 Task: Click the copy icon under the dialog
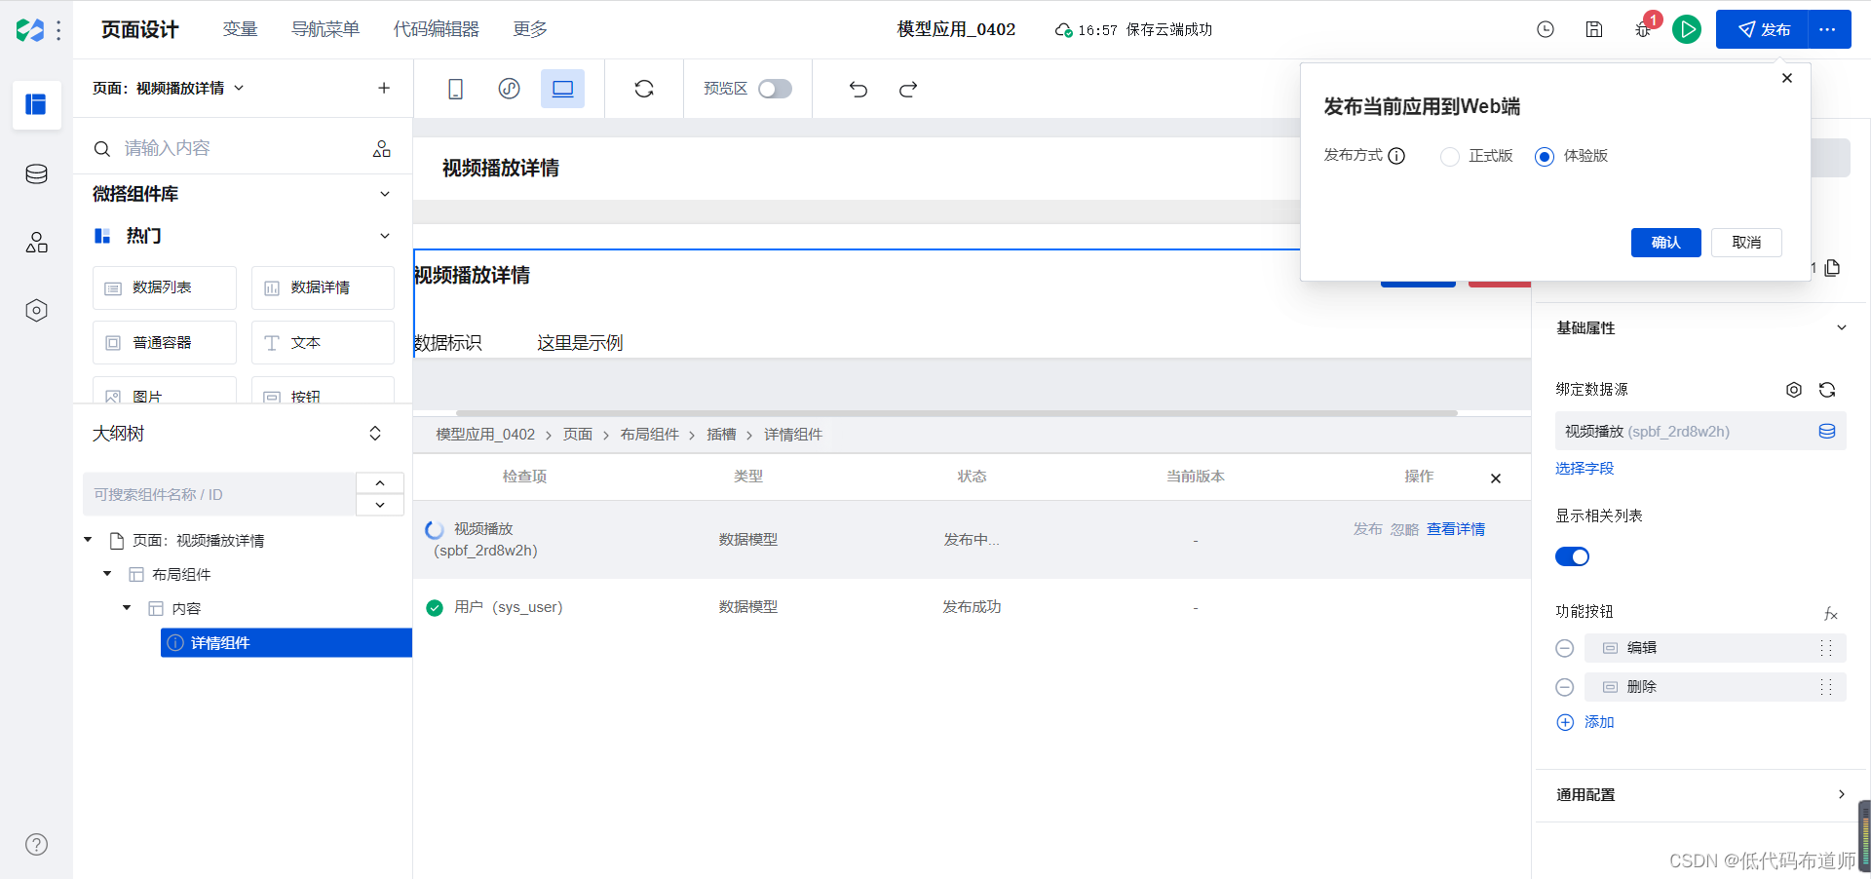pyautogui.click(x=1832, y=268)
